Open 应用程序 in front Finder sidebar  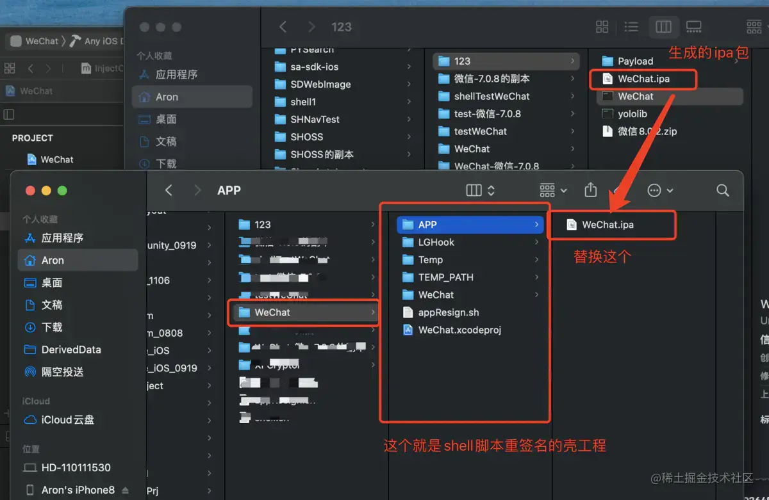pyautogui.click(x=78, y=238)
